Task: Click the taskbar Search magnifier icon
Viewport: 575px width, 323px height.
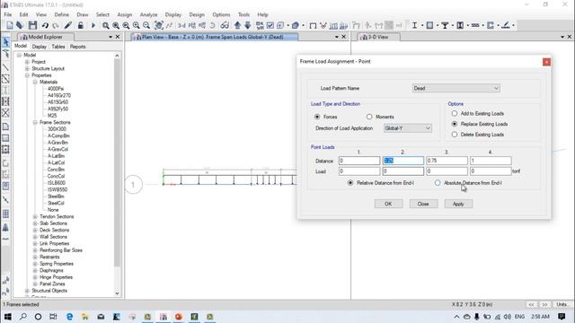Action: pos(23,317)
